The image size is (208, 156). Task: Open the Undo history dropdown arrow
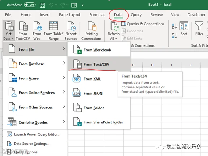point(56,5)
